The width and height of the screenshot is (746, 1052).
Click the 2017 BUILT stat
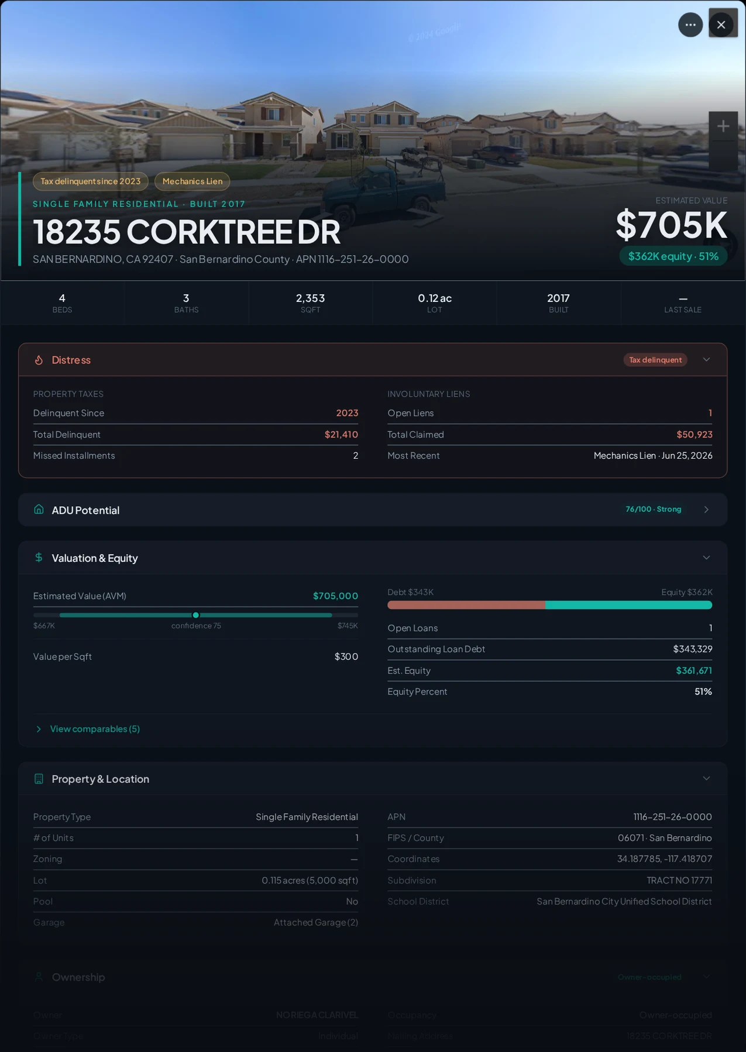(559, 302)
